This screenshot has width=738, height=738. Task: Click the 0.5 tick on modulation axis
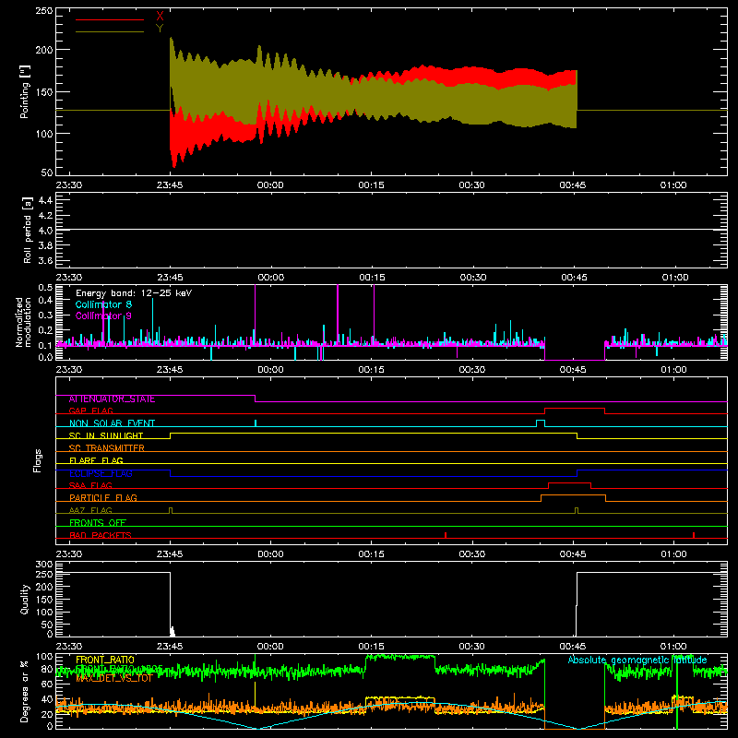tap(45, 288)
